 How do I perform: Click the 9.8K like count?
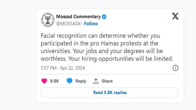tap(54, 81)
